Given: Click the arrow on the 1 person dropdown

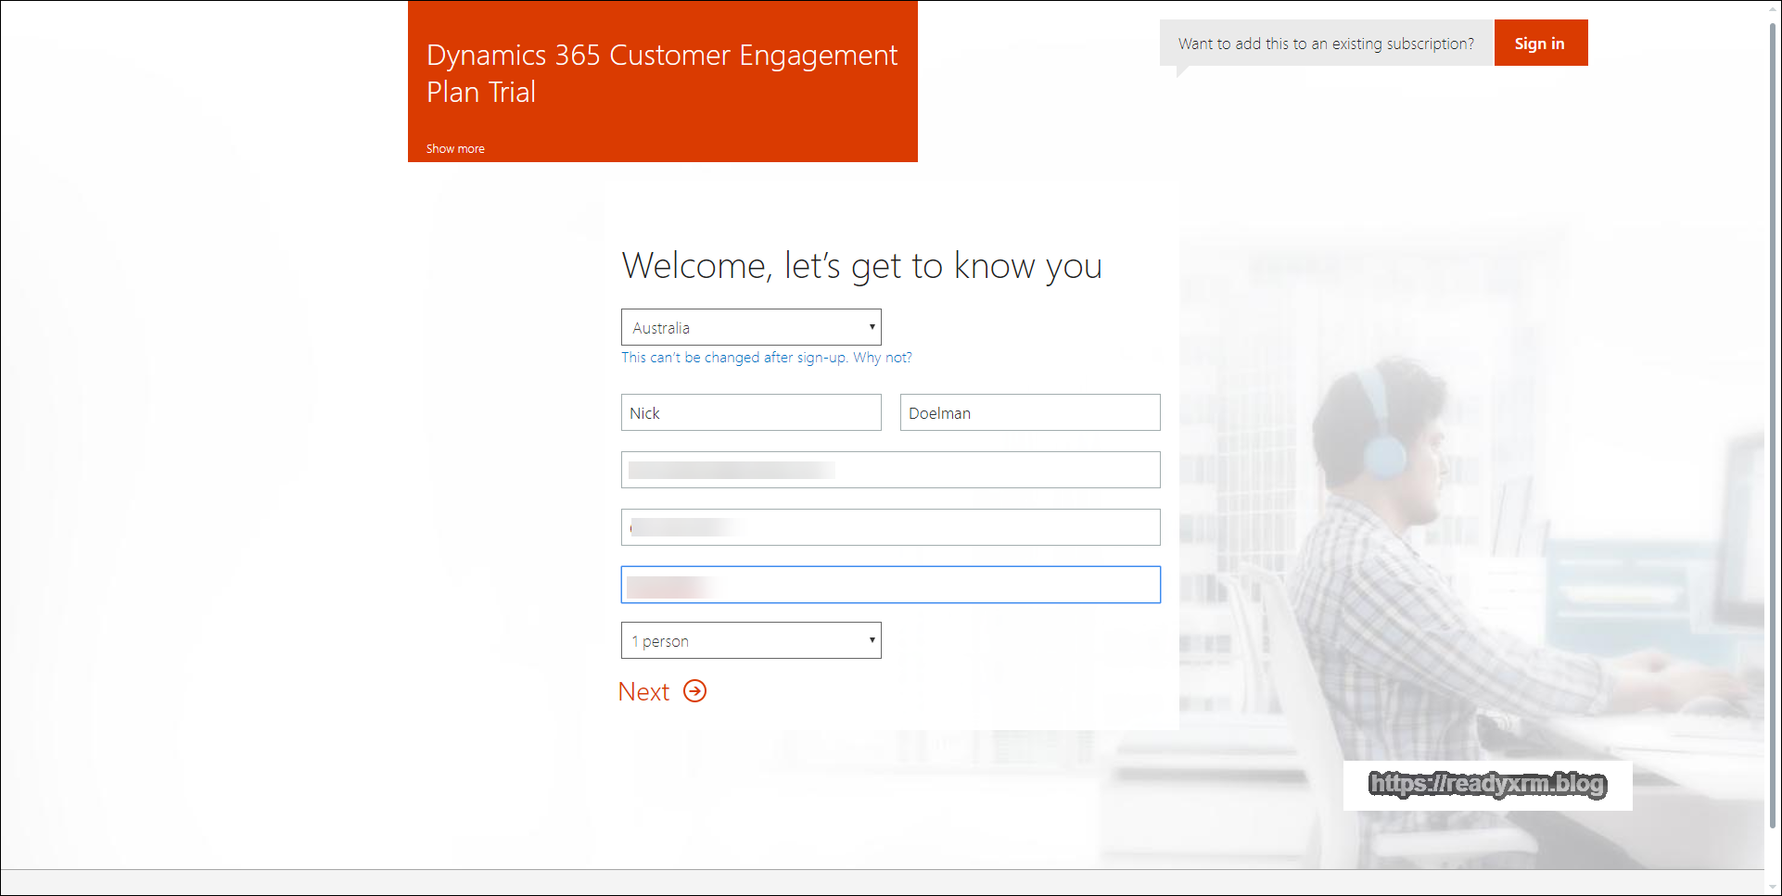Looking at the screenshot, I should point(872,640).
